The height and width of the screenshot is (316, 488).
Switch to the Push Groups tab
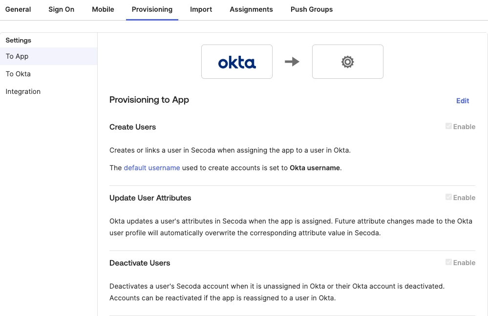click(312, 9)
